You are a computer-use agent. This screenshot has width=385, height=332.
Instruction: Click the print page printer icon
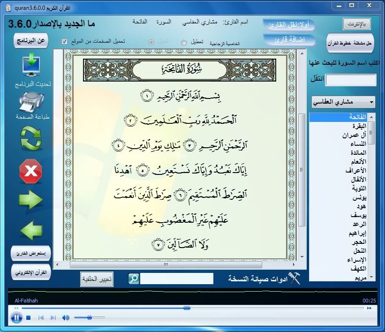click(x=31, y=102)
